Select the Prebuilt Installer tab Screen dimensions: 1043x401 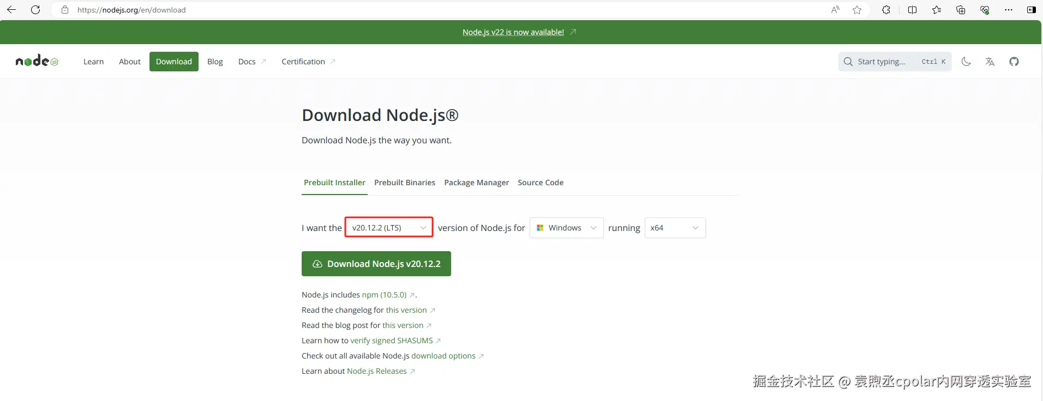[334, 183]
